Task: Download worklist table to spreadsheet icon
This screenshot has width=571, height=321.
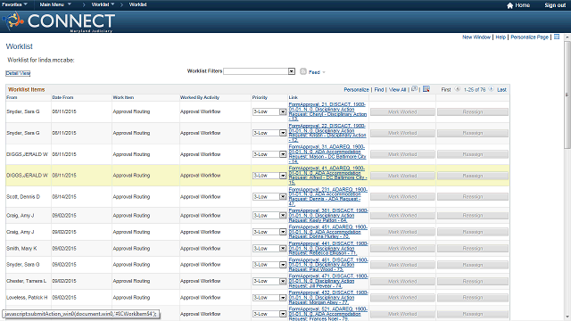Action: (426, 89)
